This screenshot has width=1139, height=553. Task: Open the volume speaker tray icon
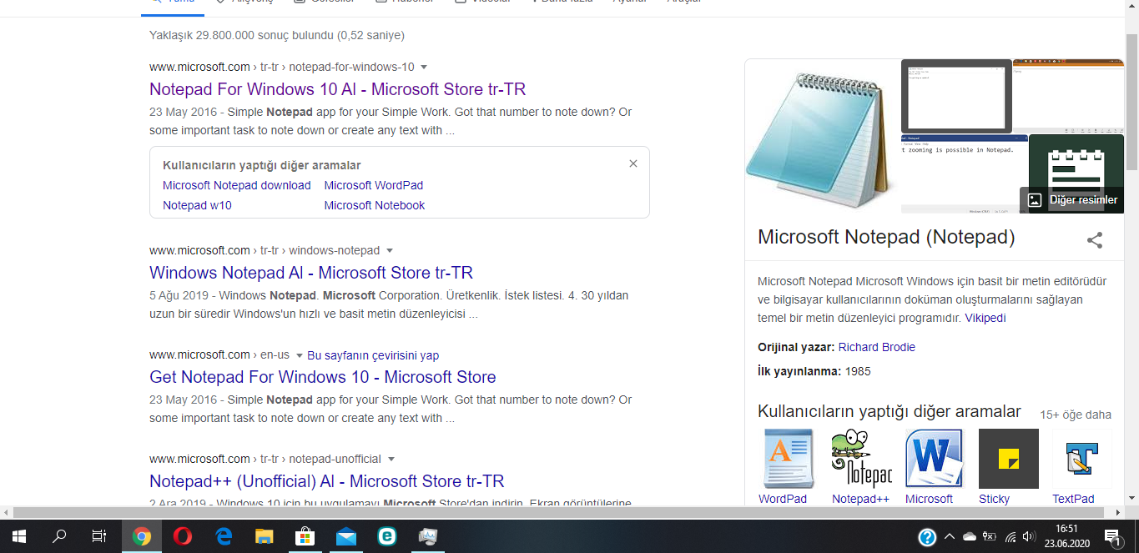[1028, 537]
